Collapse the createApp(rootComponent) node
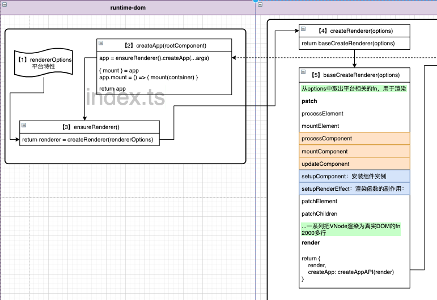 (101, 44)
